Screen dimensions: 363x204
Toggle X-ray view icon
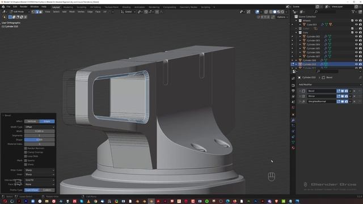(266, 11)
